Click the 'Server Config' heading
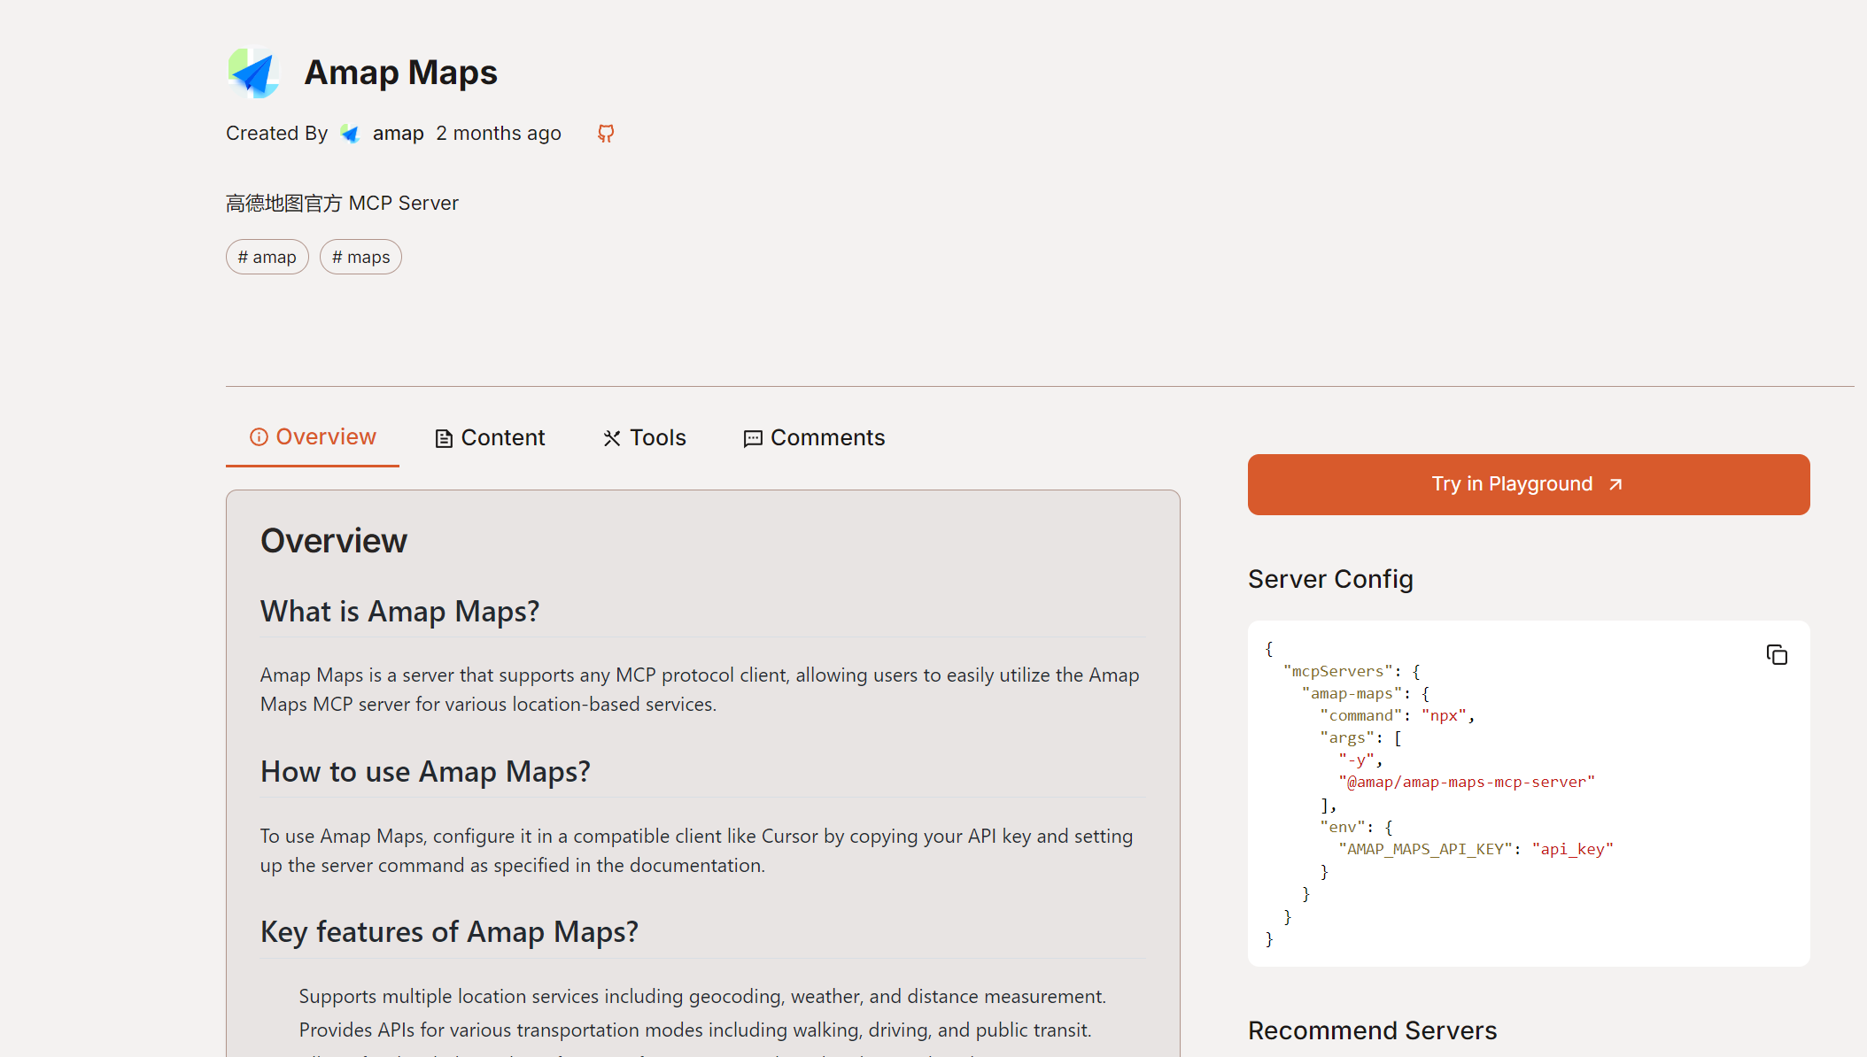The width and height of the screenshot is (1867, 1057). point(1330,579)
